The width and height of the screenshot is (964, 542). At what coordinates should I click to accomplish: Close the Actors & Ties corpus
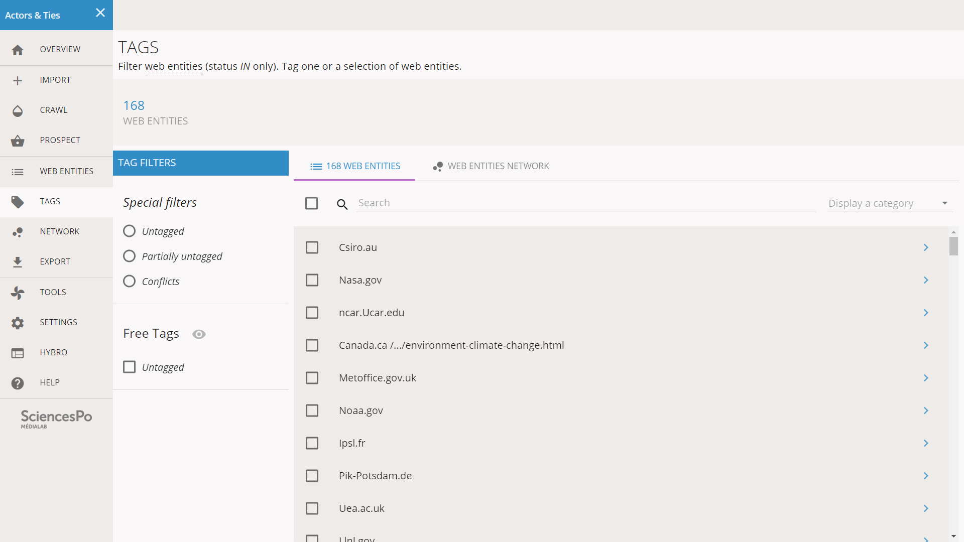(x=100, y=13)
